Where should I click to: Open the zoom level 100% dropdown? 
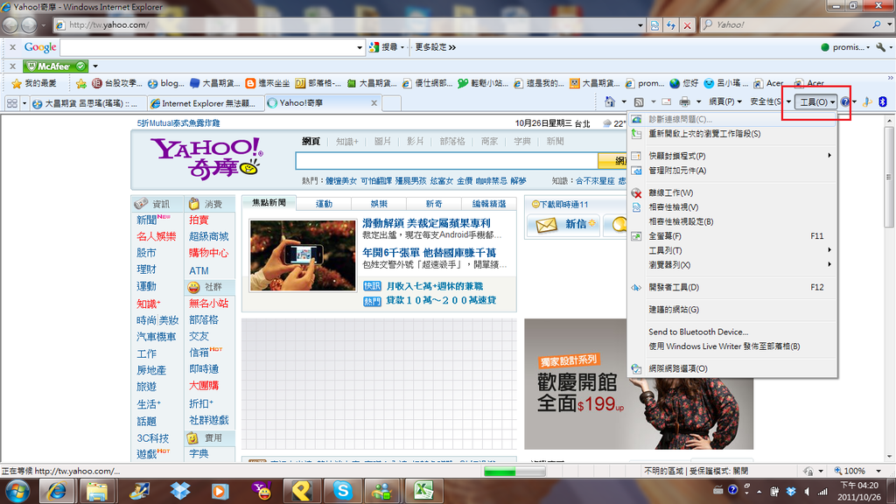point(878,471)
